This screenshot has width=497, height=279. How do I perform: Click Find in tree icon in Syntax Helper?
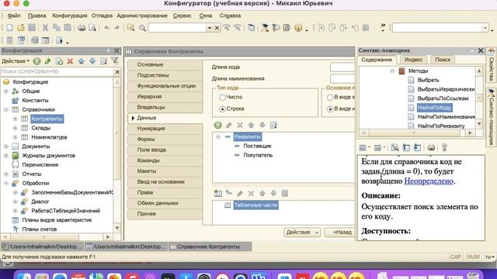coord(394,147)
